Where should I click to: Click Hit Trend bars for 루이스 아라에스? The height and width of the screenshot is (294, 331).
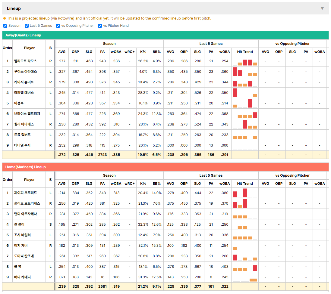[245, 72]
